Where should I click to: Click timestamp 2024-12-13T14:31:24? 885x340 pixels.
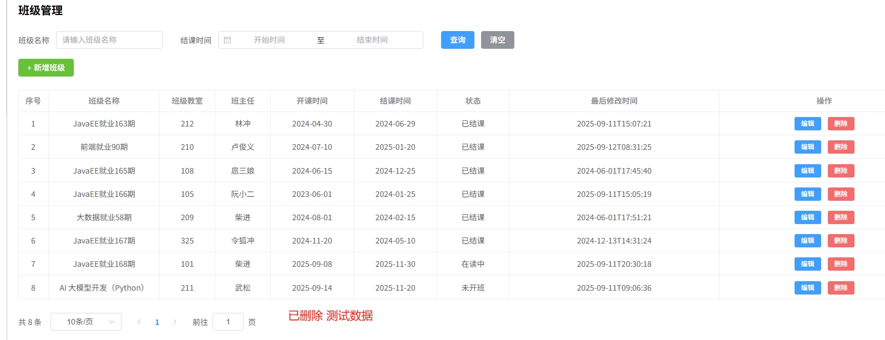(x=614, y=241)
